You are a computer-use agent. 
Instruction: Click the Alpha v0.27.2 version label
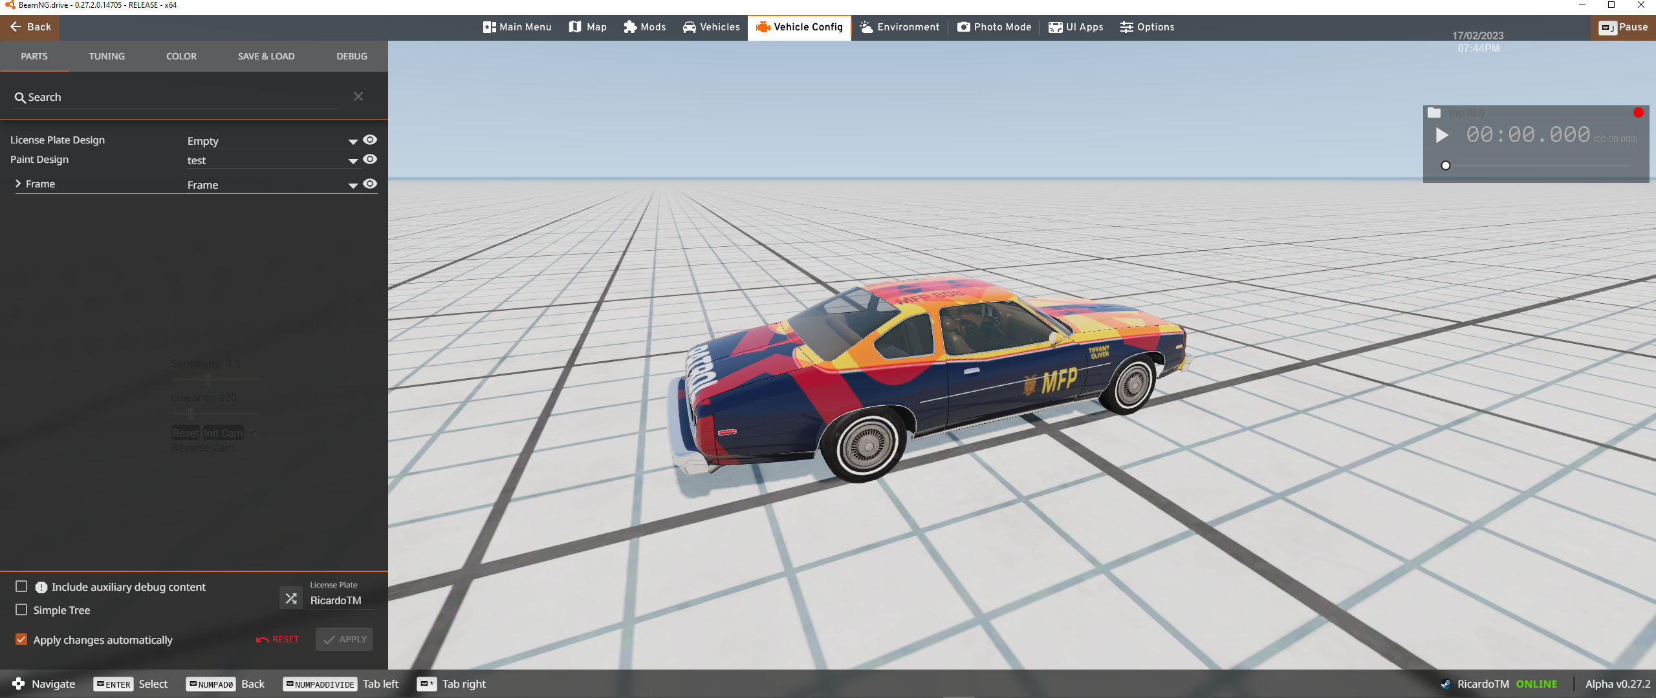pyautogui.click(x=1617, y=684)
